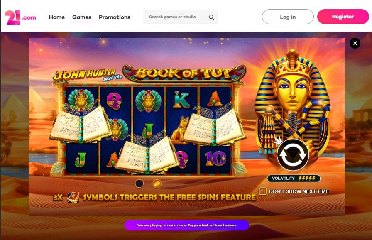Go to the Promotions page
This screenshot has width=372, height=240.
115,17
